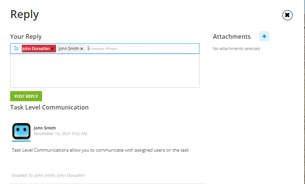The image size is (305, 184).
Task: Post the reply with the green button
Action: point(26,96)
